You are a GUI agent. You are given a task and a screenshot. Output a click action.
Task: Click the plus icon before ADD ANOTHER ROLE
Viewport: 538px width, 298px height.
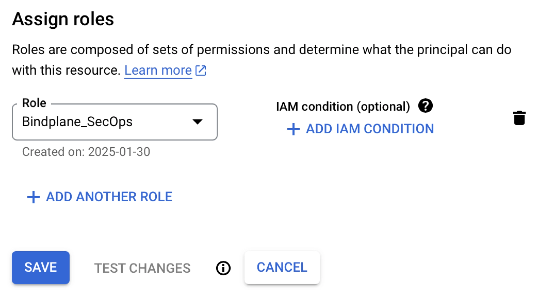33,197
